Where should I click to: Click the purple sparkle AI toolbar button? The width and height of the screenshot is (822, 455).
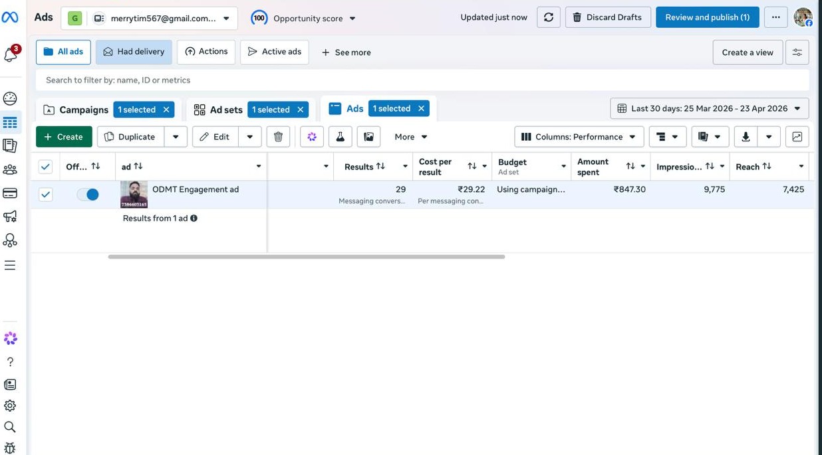[x=312, y=137]
